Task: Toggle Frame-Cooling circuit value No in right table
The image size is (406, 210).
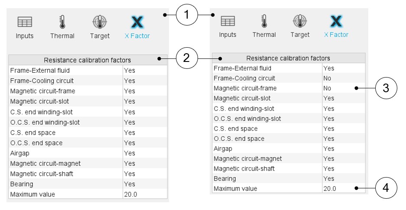Action: pos(328,78)
